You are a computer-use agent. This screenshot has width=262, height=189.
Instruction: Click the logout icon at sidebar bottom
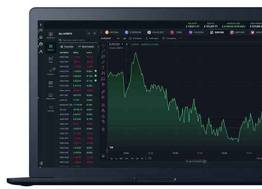click(41, 163)
